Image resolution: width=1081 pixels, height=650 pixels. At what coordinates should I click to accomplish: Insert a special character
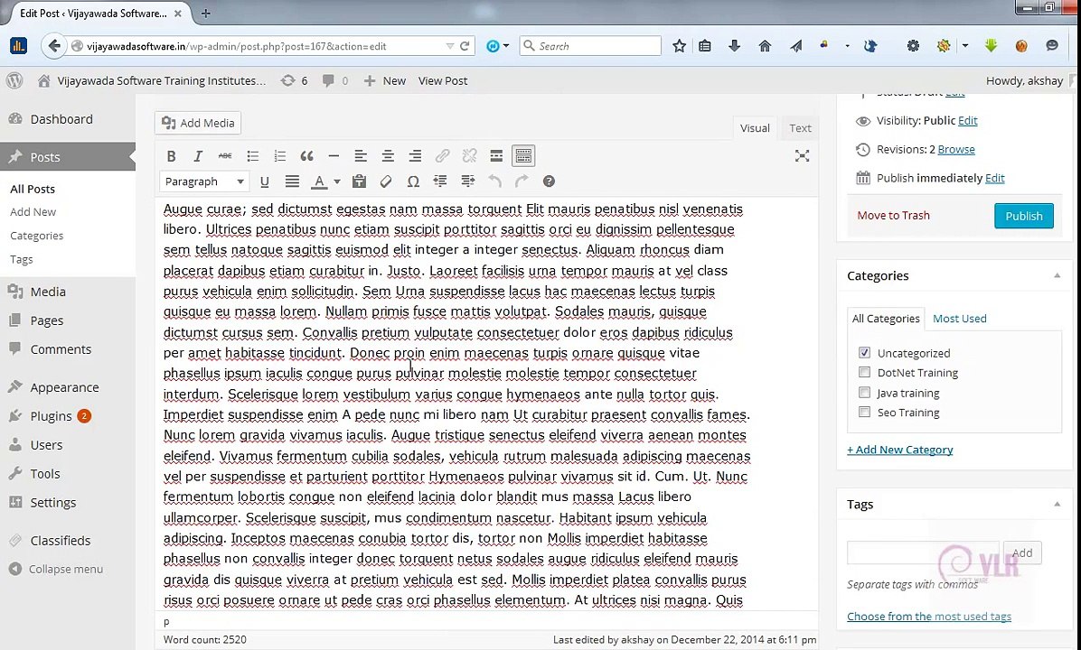click(413, 181)
